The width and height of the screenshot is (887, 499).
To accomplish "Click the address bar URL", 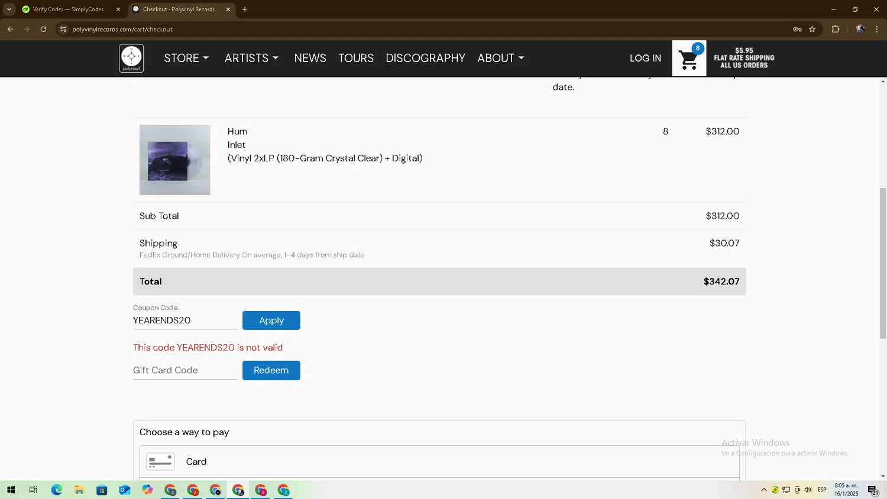I will (122, 29).
